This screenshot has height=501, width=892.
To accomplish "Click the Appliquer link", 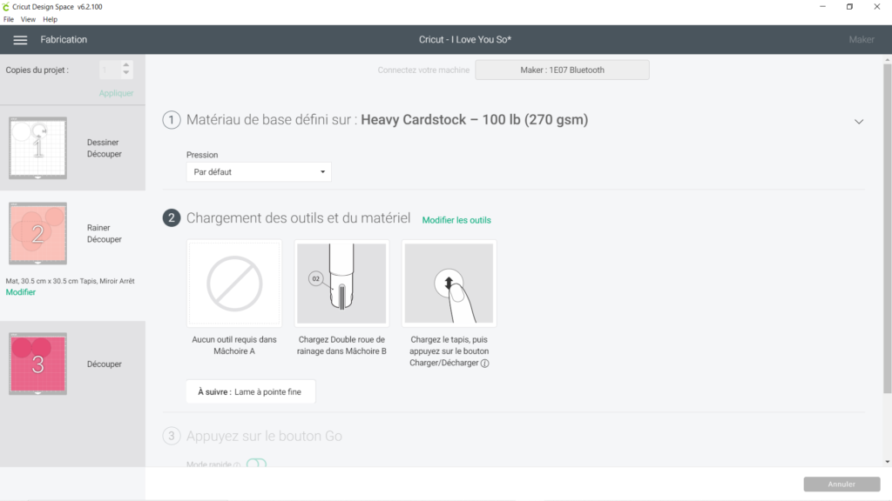I will tap(116, 93).
